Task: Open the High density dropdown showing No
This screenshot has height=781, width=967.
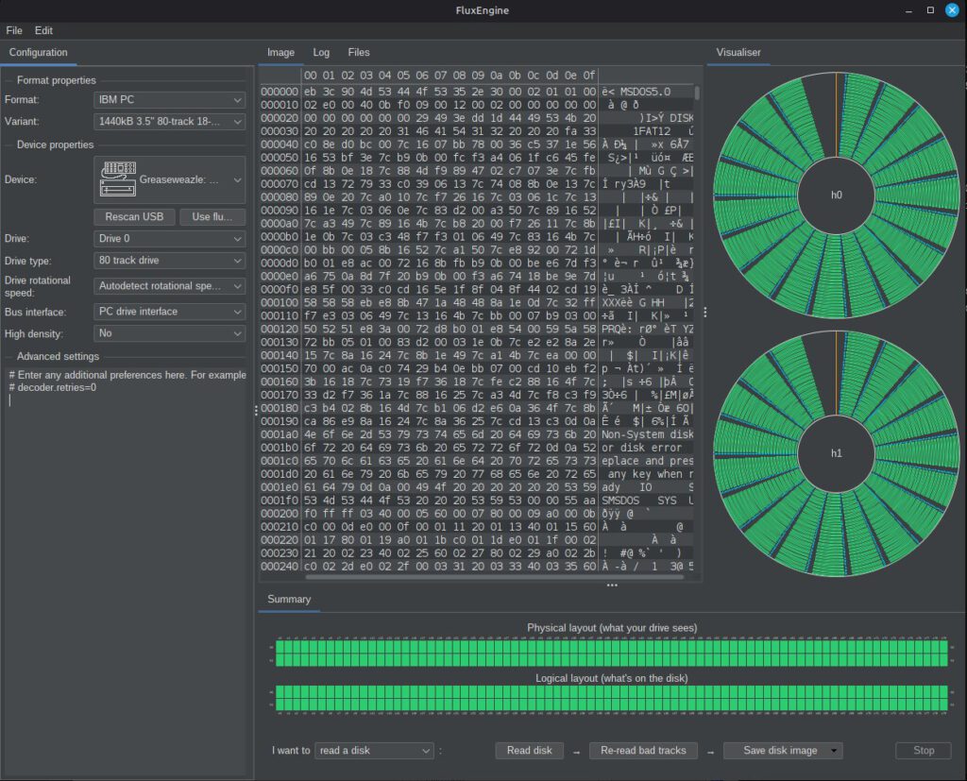Action: click(x=170, y=333)
